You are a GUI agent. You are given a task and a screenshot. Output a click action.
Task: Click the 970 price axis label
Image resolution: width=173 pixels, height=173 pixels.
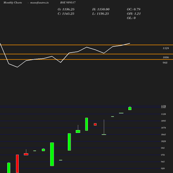(163, 155)
